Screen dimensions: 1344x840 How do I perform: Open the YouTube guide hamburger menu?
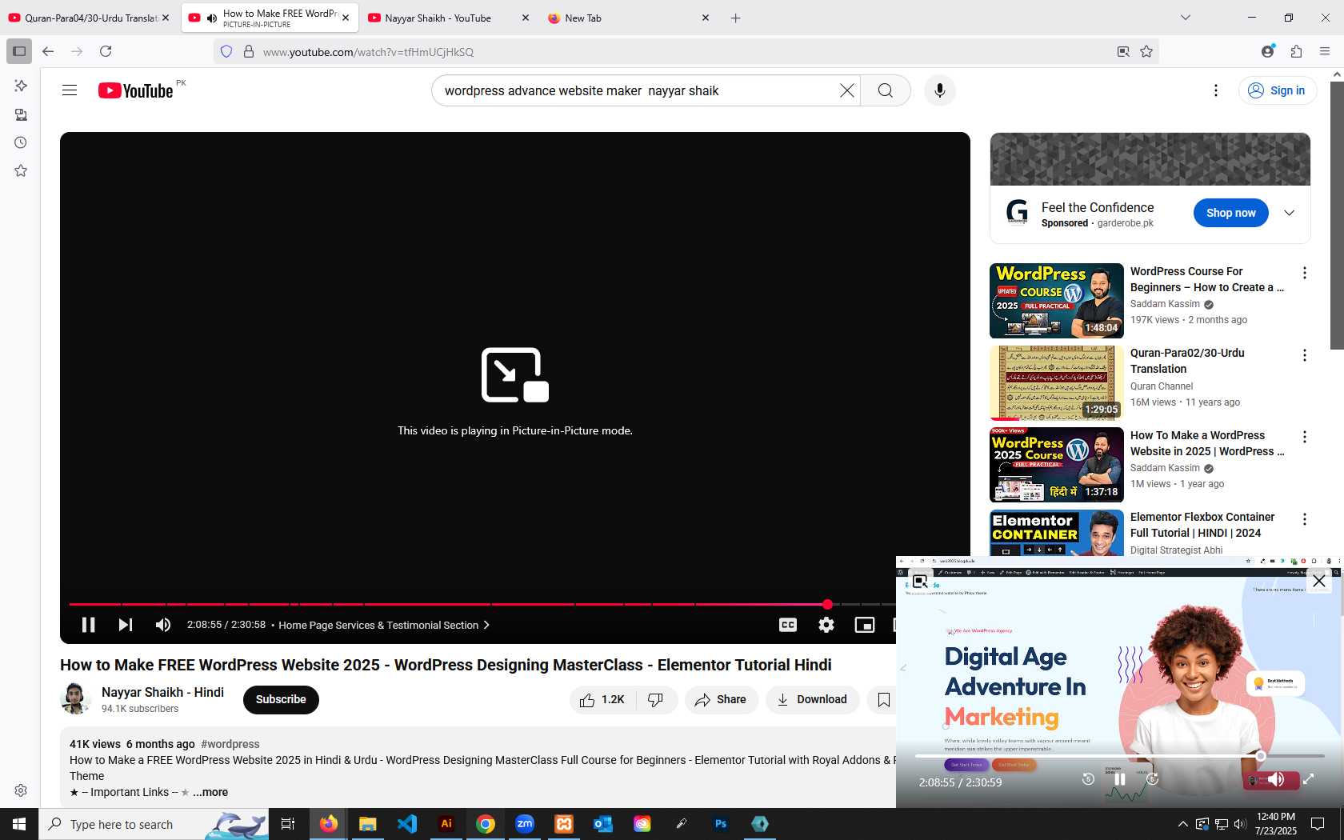pos(70,90)
